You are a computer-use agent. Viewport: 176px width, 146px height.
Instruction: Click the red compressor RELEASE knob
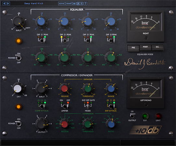65,124
